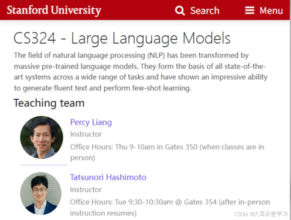This screenshot has width=291, height=220.
Task: Click the Search label in header
Action: 205,10
